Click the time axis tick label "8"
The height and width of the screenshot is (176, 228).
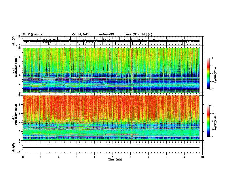(x=166, y=157)
